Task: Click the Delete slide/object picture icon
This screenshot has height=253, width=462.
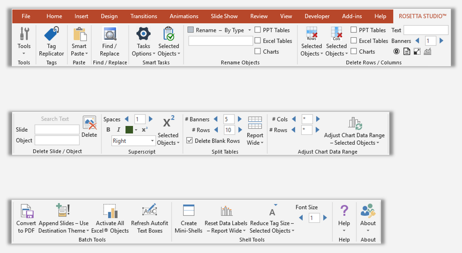Action: tap(90, 123)
